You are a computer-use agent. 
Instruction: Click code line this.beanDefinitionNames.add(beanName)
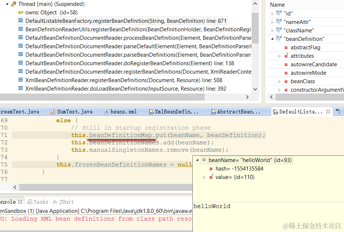click(142, 143)
